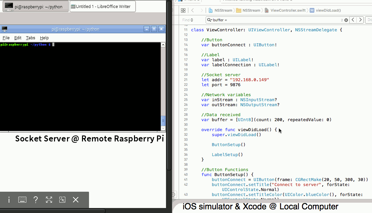Open Xcode related items grid icon
372x213 pixels.
(x=183, y=10)
